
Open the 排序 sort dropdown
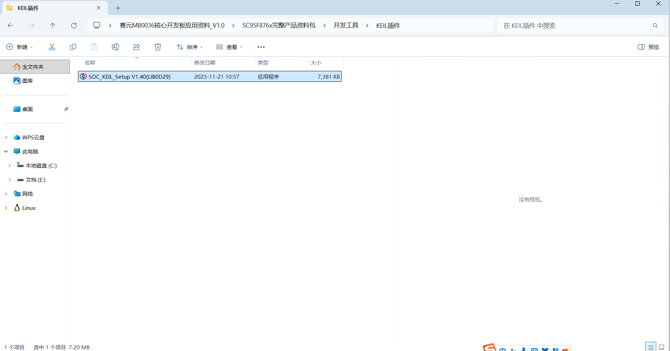[190, 47]
